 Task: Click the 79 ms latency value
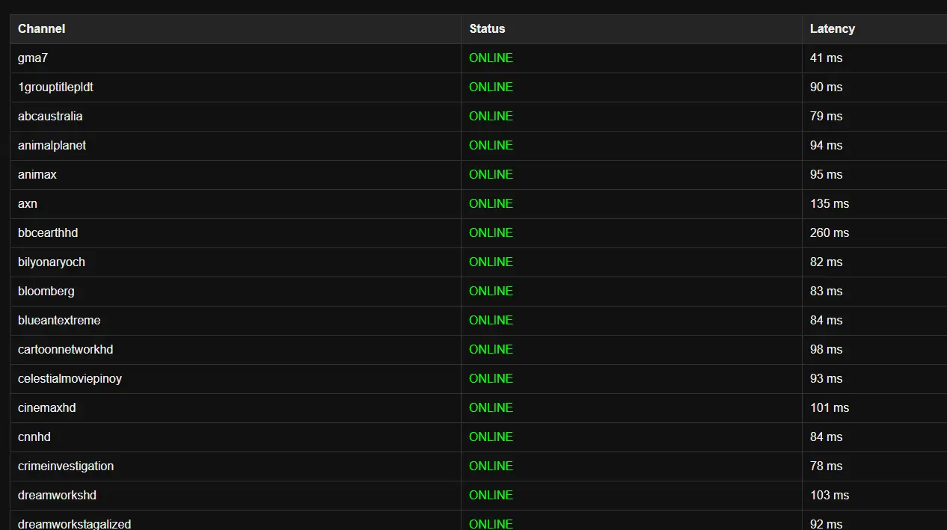pyautogui.click(x=826, y=116)
